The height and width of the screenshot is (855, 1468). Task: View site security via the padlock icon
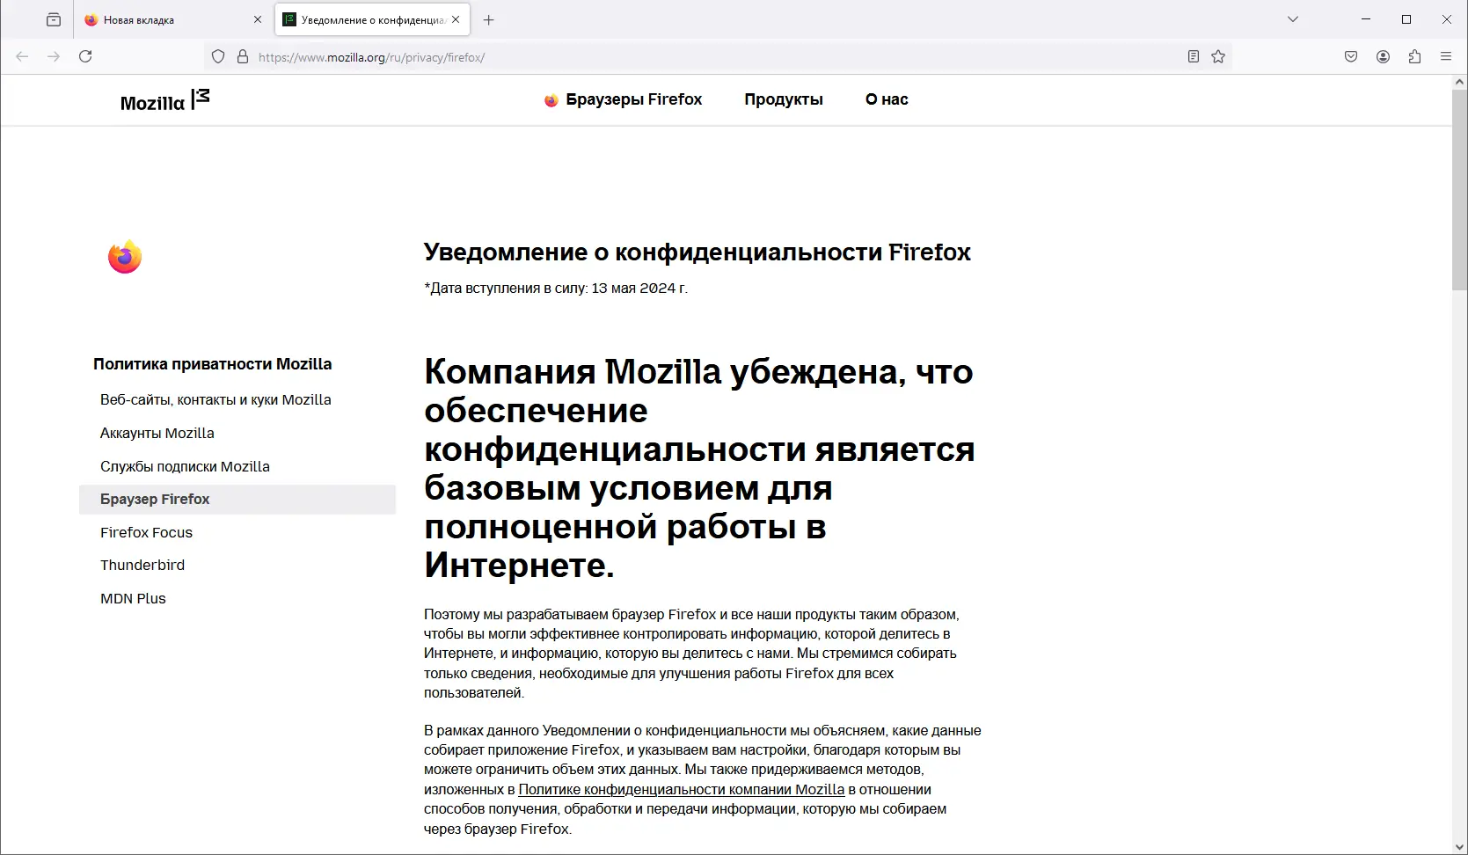coord(243,56)
